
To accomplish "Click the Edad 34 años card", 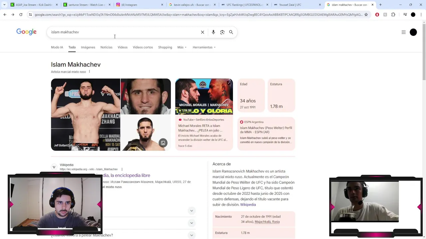I will 251,96.
